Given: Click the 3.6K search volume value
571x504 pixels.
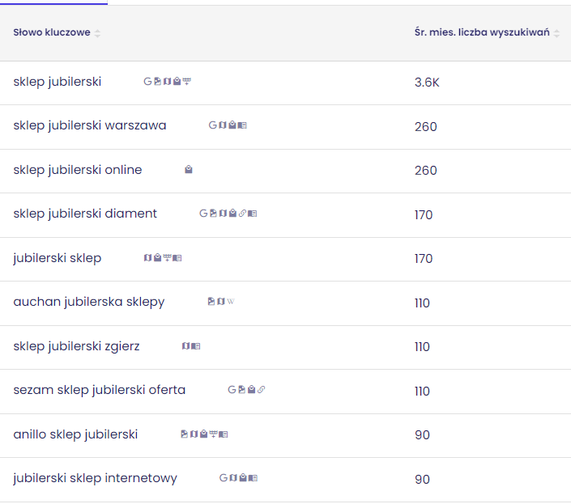Looking at the screenshot, I should pyautogui.click(x=427, y=83).
